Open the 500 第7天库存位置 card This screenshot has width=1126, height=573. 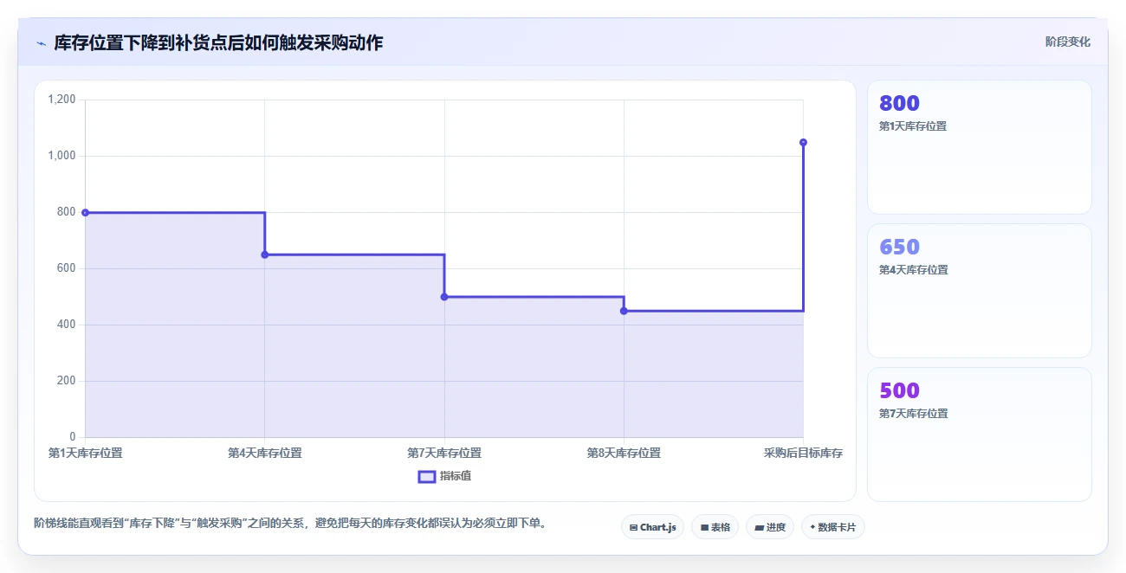point(980,435)
